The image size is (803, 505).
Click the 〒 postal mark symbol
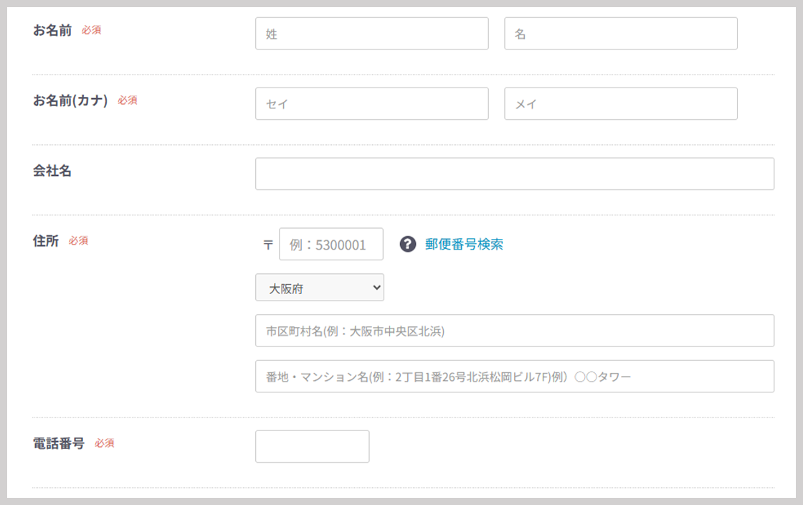pyautogui.click(x=268, y=245)
